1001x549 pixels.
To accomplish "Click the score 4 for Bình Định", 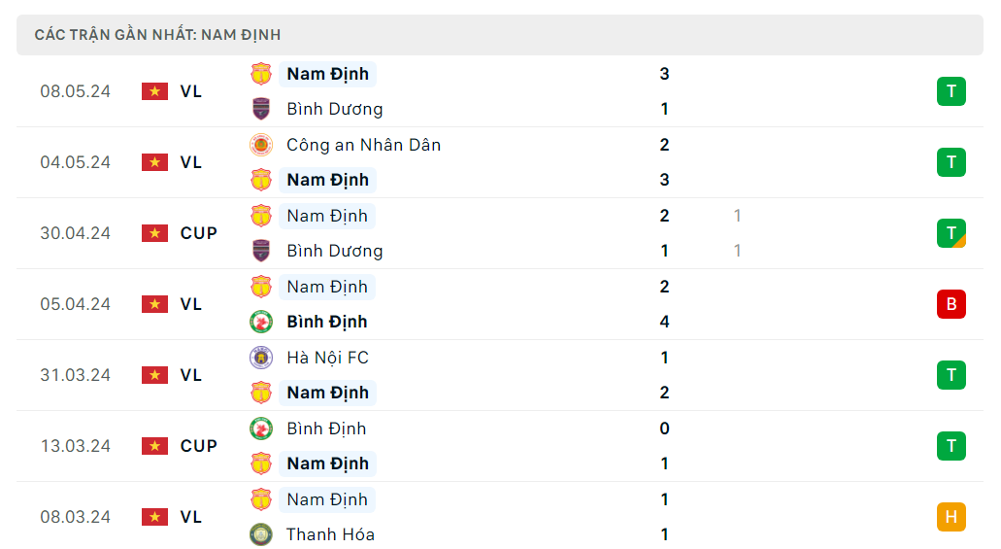I will pyautogui.click(x=664, y=322).
